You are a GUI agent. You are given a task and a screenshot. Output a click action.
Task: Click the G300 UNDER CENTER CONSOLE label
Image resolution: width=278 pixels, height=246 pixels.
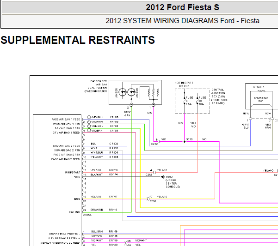tap(173, 182)
